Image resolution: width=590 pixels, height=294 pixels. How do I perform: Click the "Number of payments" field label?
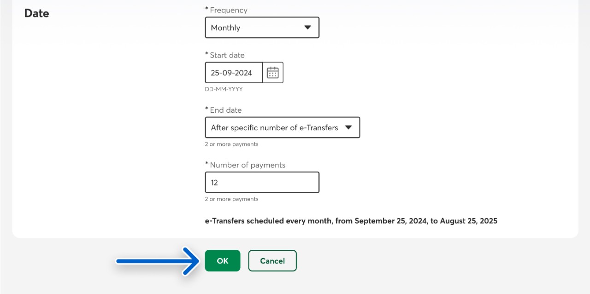(247, 165)
